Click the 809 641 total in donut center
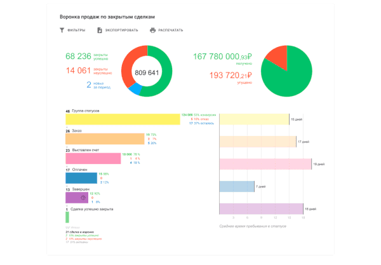381x265 pixels. click(147, 72)
